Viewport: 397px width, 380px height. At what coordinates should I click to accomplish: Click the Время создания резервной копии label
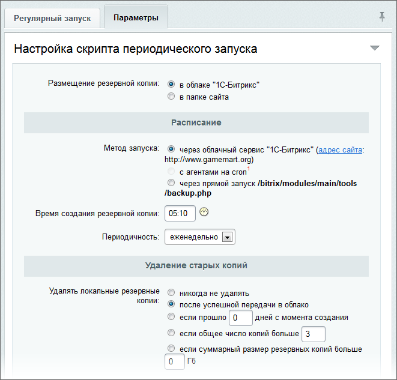coord(97,214)
